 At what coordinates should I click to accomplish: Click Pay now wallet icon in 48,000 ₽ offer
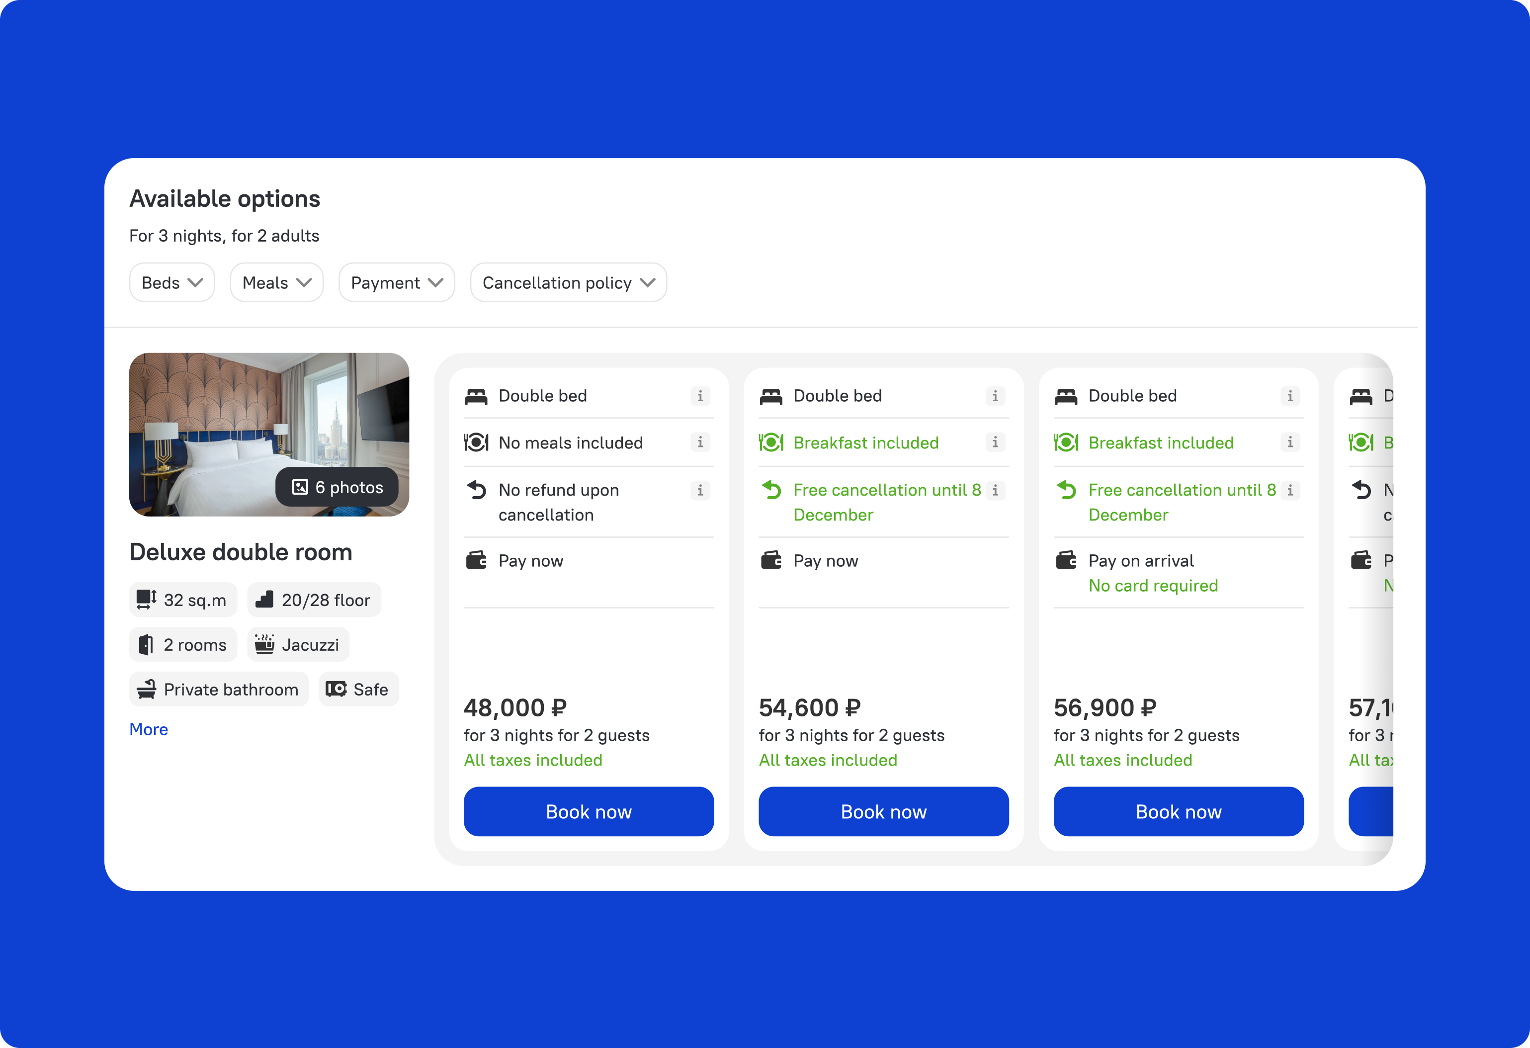point(476,560)
